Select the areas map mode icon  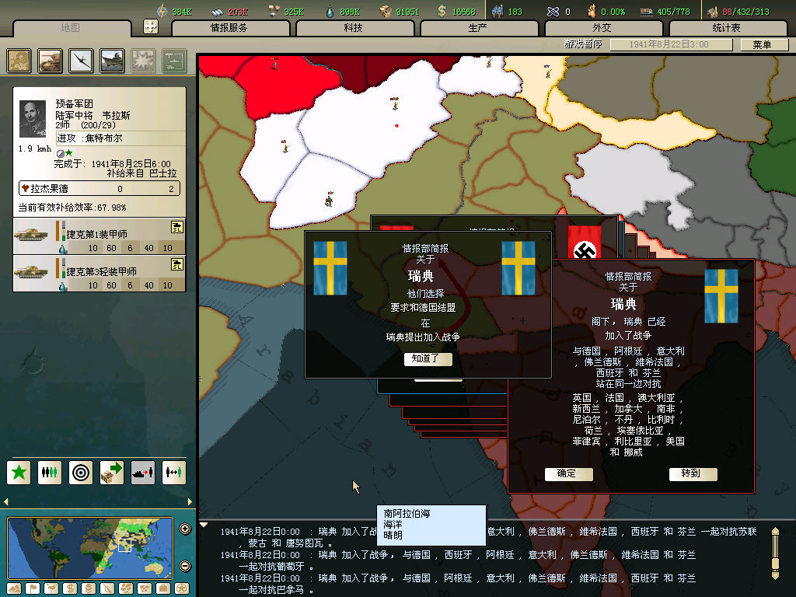(145, 589)
